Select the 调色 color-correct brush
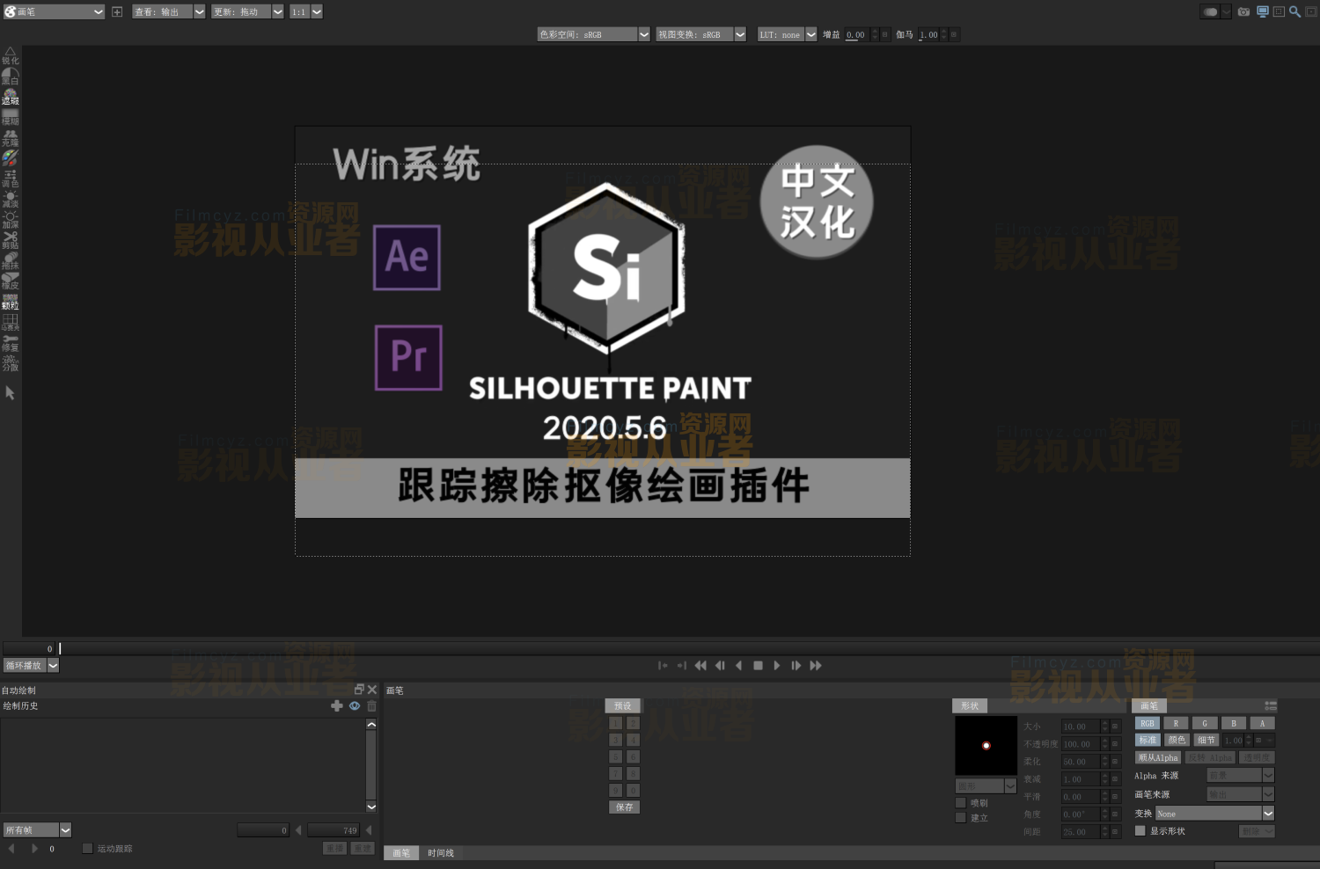 click(x=10, y=179)
